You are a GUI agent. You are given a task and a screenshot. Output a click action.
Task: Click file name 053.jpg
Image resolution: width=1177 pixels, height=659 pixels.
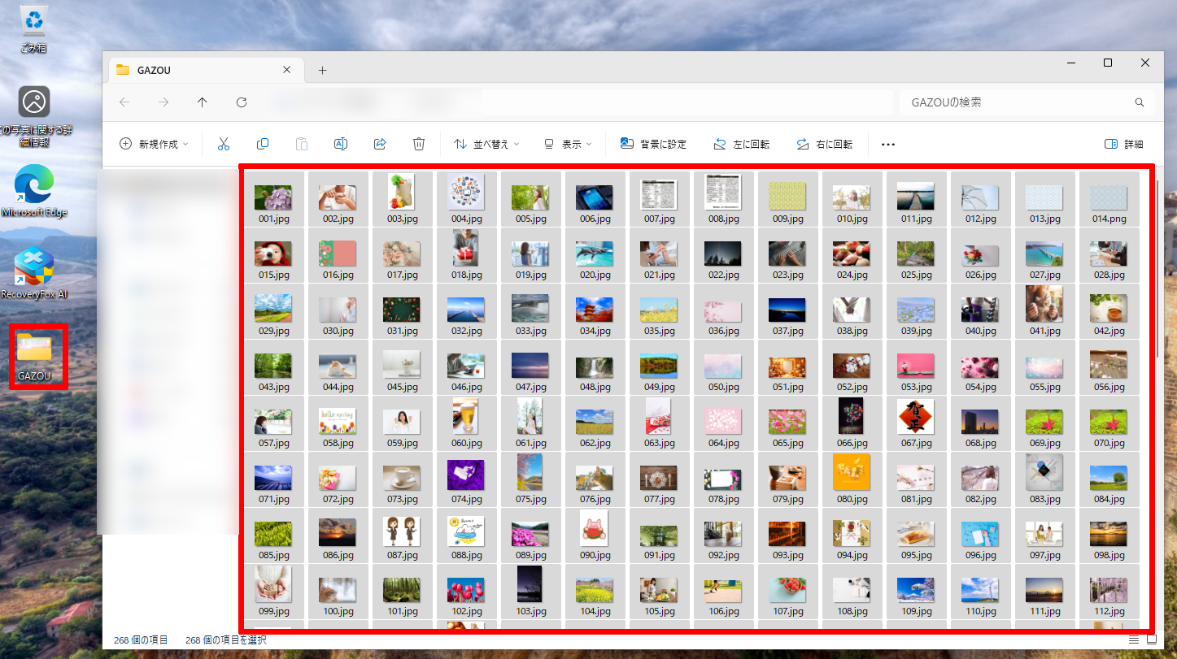click(916, 387)
